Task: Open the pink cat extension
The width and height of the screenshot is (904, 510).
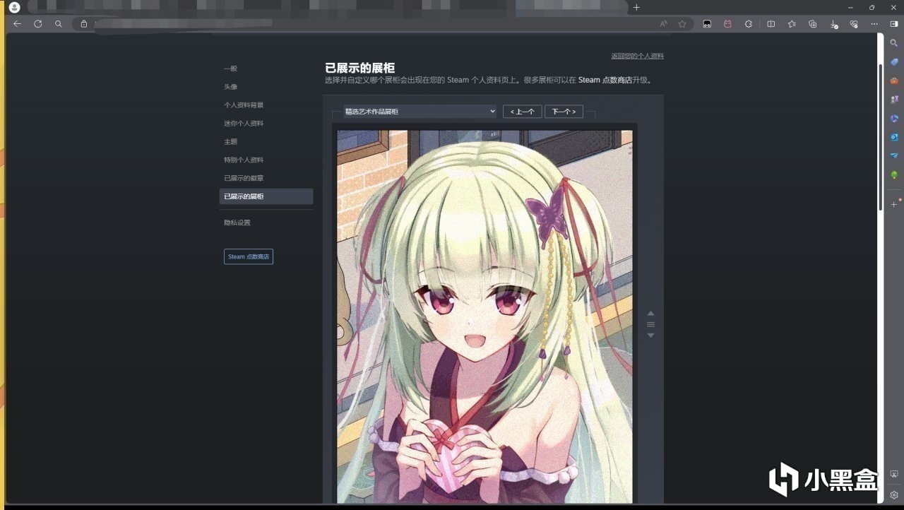Action: pos(727,24)
